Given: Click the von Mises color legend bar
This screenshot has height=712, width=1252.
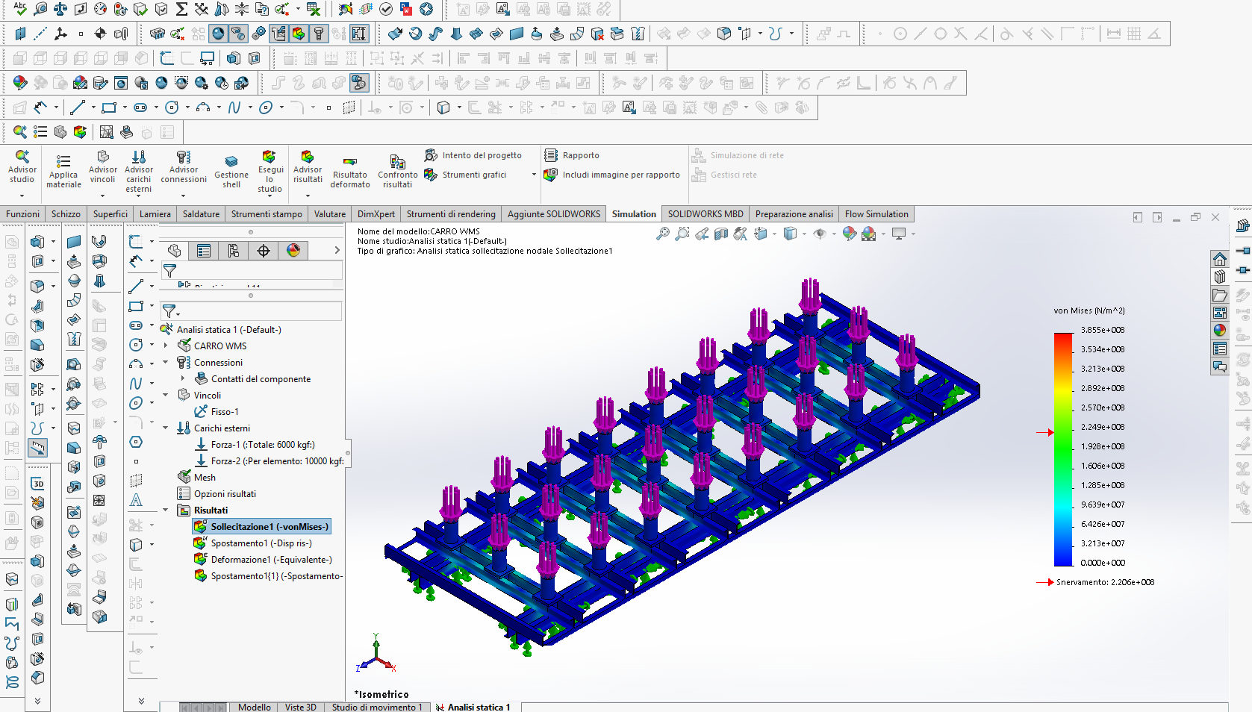Looking at the screenshot, I should [x=1063, y=448].
